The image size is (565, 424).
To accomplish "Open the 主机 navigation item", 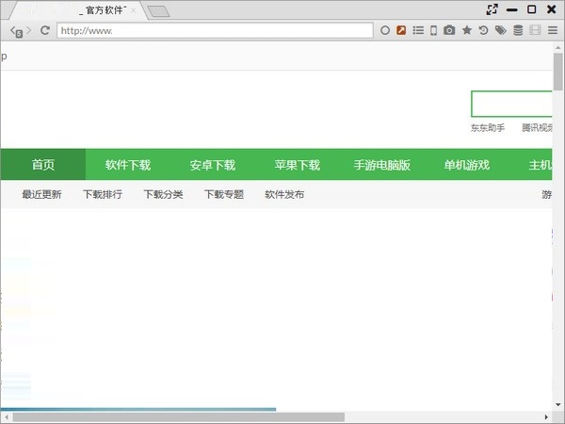I will coord(541,165).
